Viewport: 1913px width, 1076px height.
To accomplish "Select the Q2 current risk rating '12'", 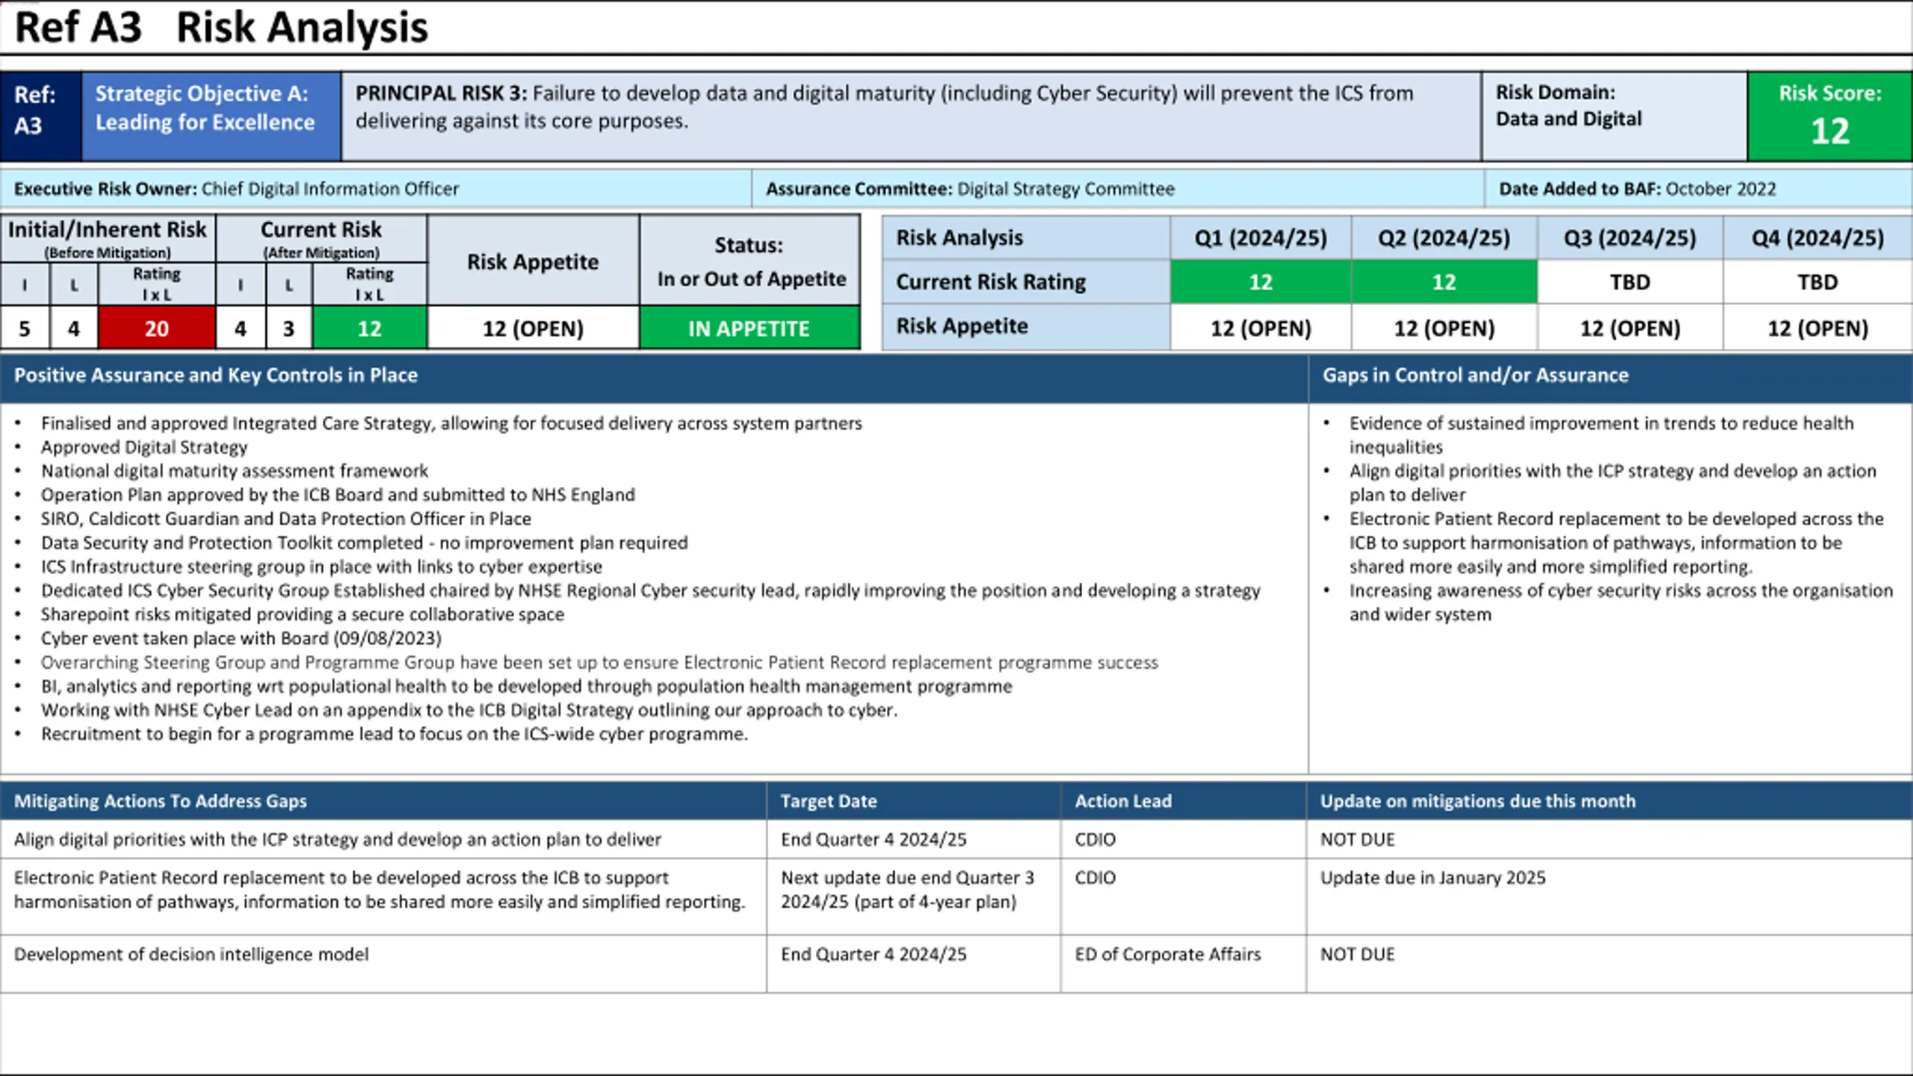I will pos(1444,282).
